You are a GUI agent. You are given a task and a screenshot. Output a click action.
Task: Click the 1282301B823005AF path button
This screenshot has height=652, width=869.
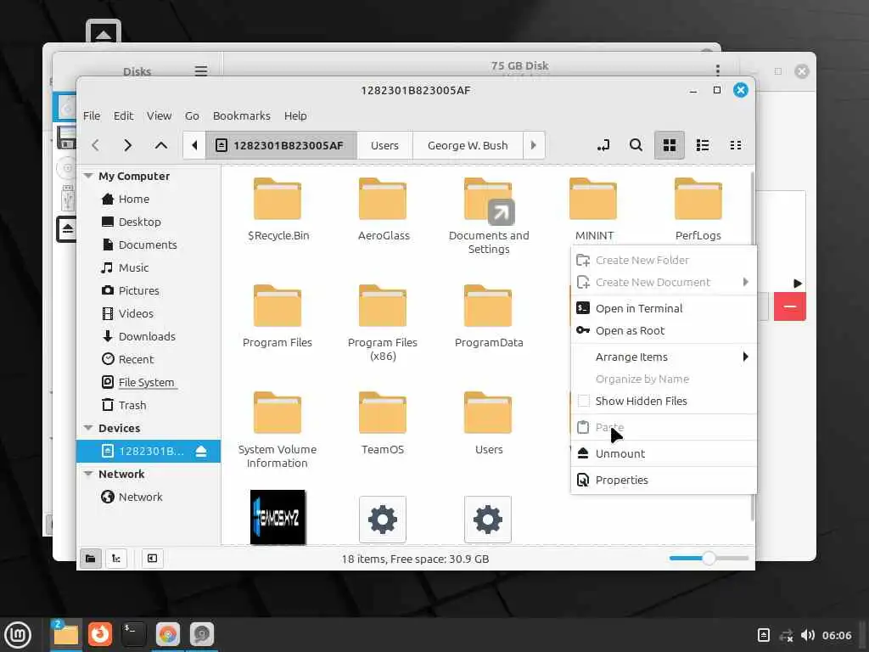282,145
